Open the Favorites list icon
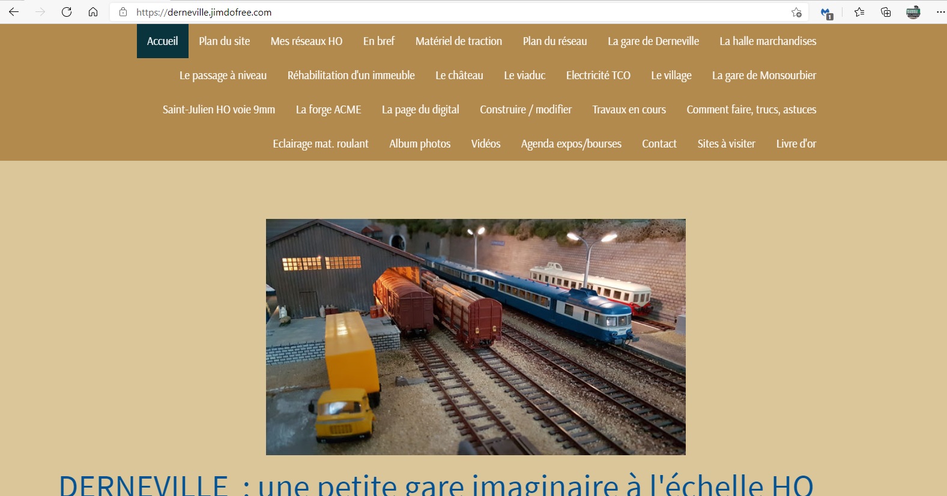The height and width of the screenshot is (496, 947). point(859,12)
